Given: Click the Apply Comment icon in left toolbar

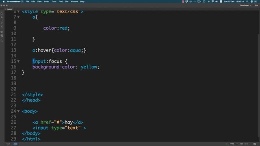Looking at the screenshot, I should (2, 32).
